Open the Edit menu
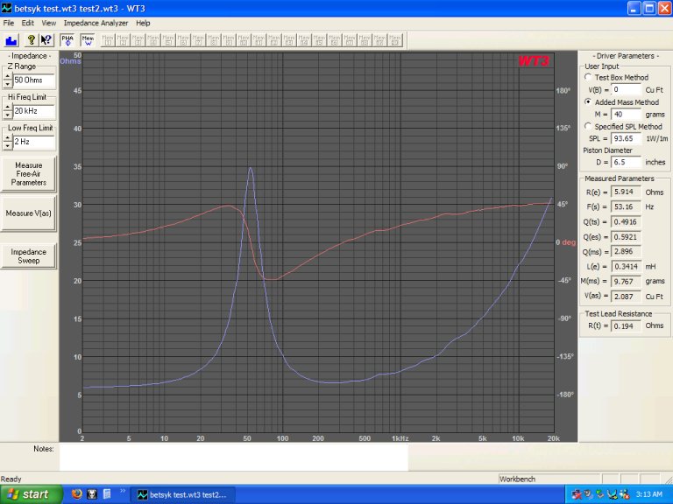The height and width of the screenshot is (504, 673). tap(28, 23)
